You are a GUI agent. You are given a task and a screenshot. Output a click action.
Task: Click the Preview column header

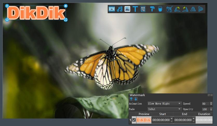144,114
